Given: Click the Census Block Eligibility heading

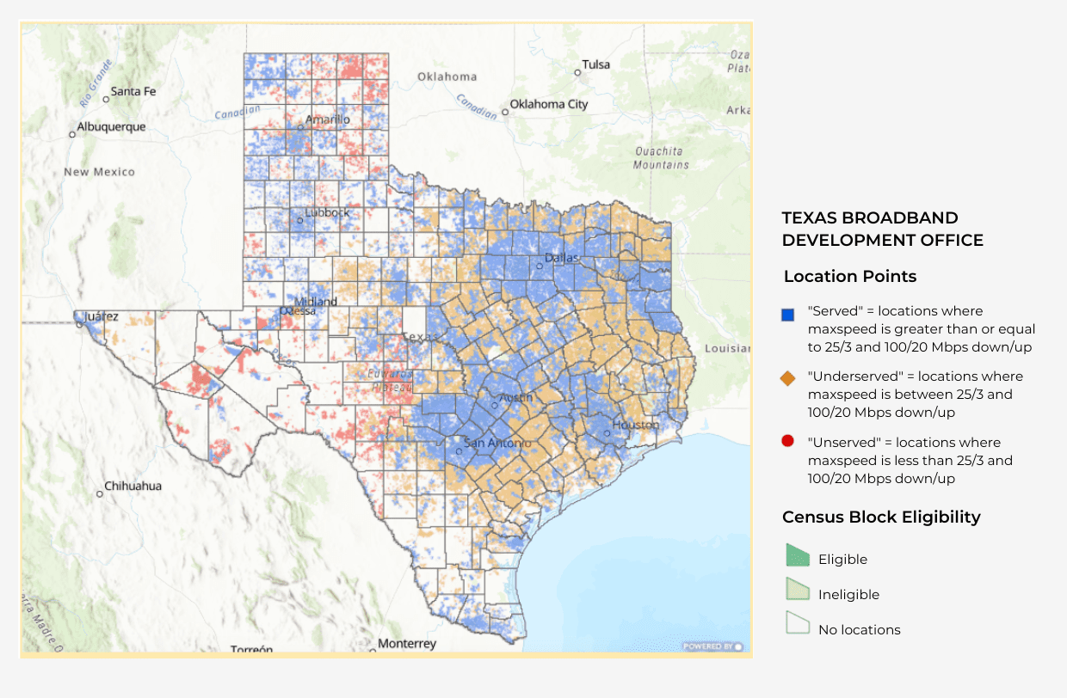Looking at the screenshot, I should [x=881, y=517].
